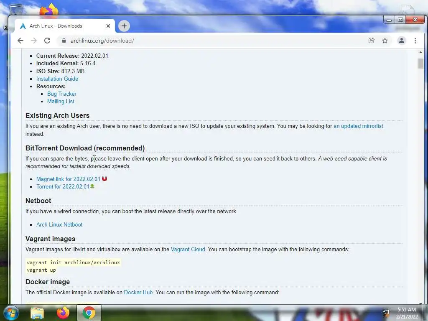The height and width of the screenshot is (321, 428).
Task: Open the Chrome profile avatar
Action: click(402, 41)
